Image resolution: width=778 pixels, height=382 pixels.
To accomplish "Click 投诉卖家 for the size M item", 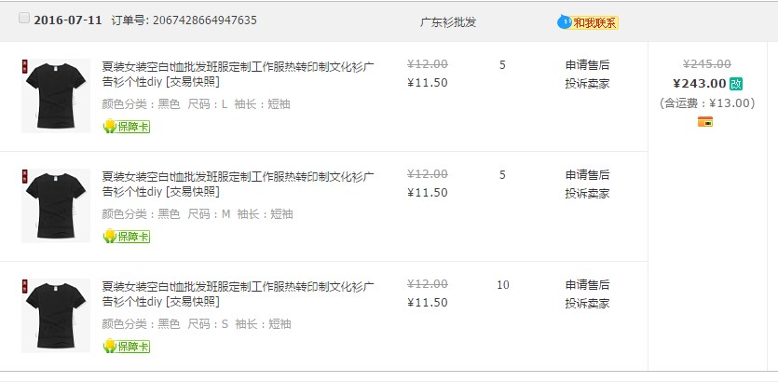I will 587,194.
